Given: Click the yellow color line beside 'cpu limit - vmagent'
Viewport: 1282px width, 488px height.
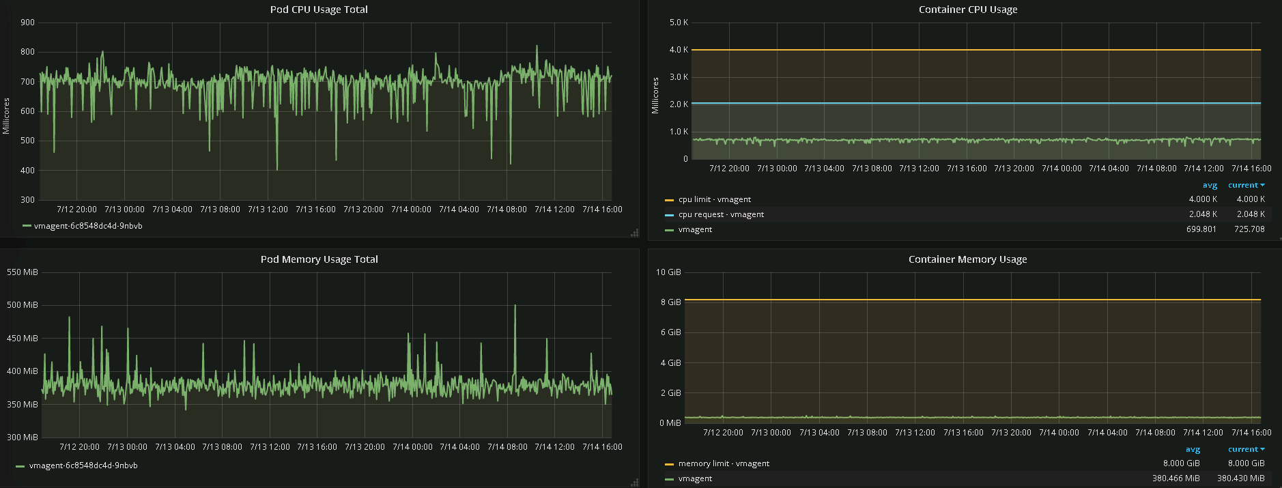Looking at the screenshot, I should (669, 200).
